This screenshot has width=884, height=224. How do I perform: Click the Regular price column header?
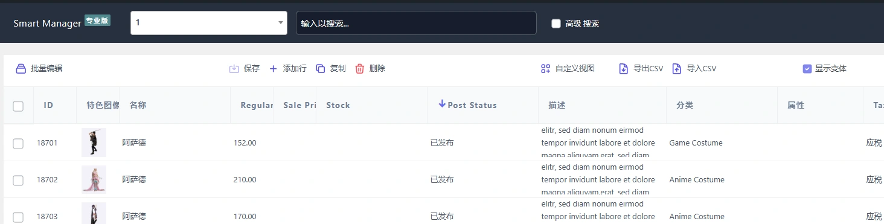click(257, 105)
